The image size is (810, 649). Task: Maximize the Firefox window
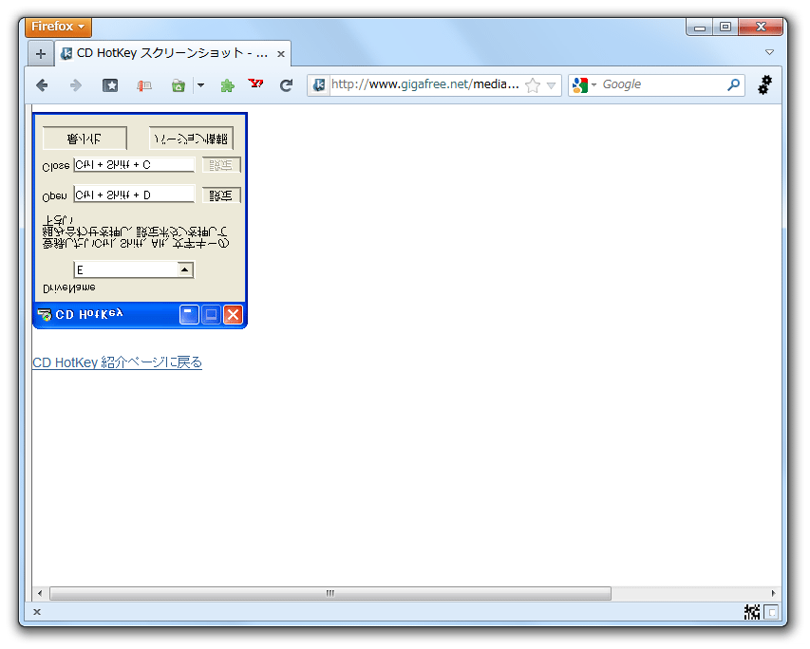pyautogui.click(x=725, y=27)
